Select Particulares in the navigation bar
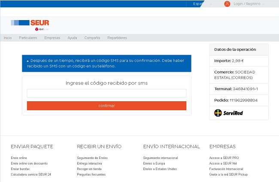 click(28, 38)
